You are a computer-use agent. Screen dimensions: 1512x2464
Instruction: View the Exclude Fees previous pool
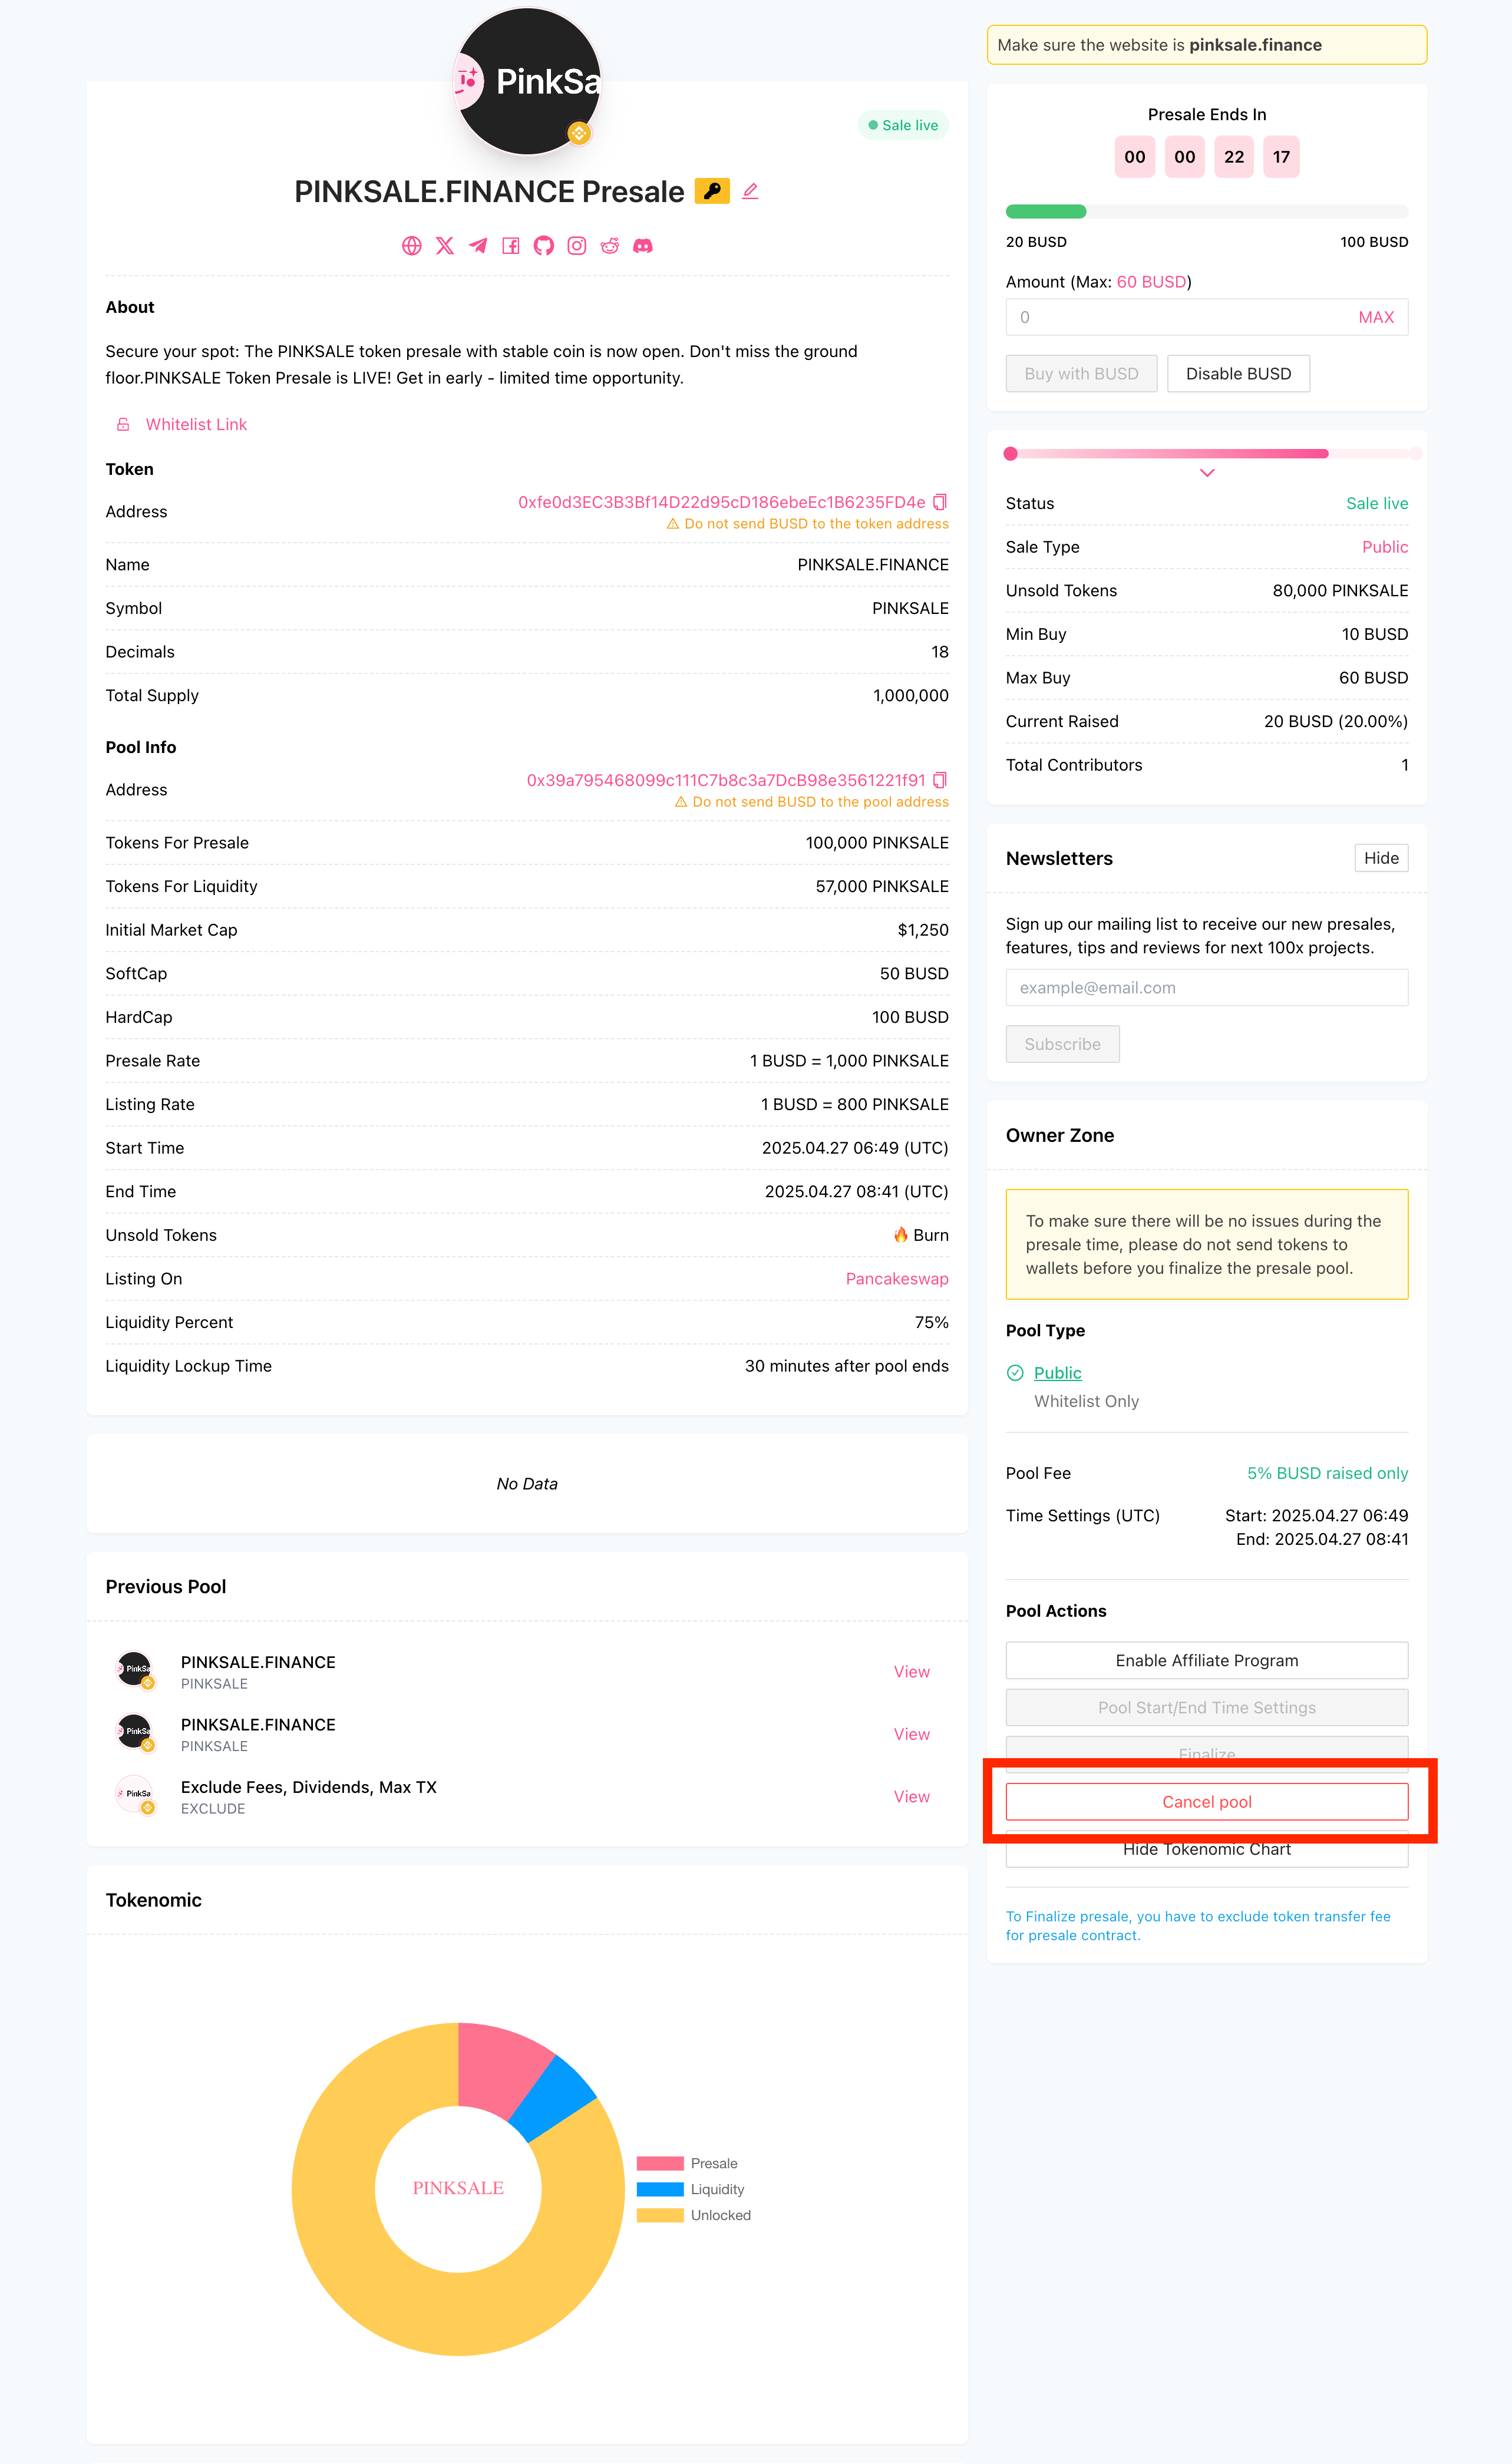pyautogui.click(x=911, y=1797)
